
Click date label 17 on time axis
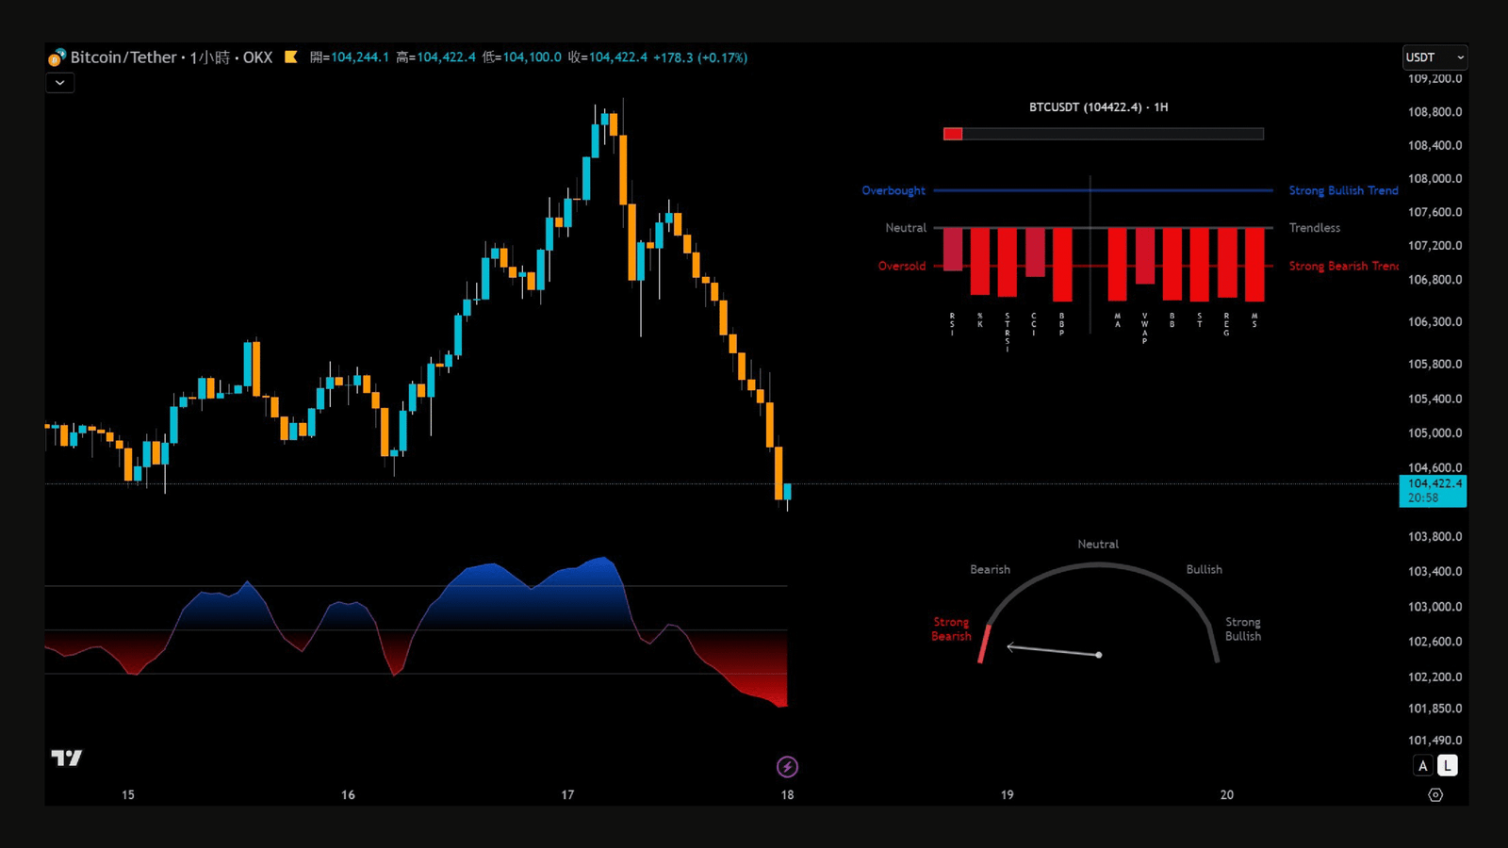coord(567,795)
